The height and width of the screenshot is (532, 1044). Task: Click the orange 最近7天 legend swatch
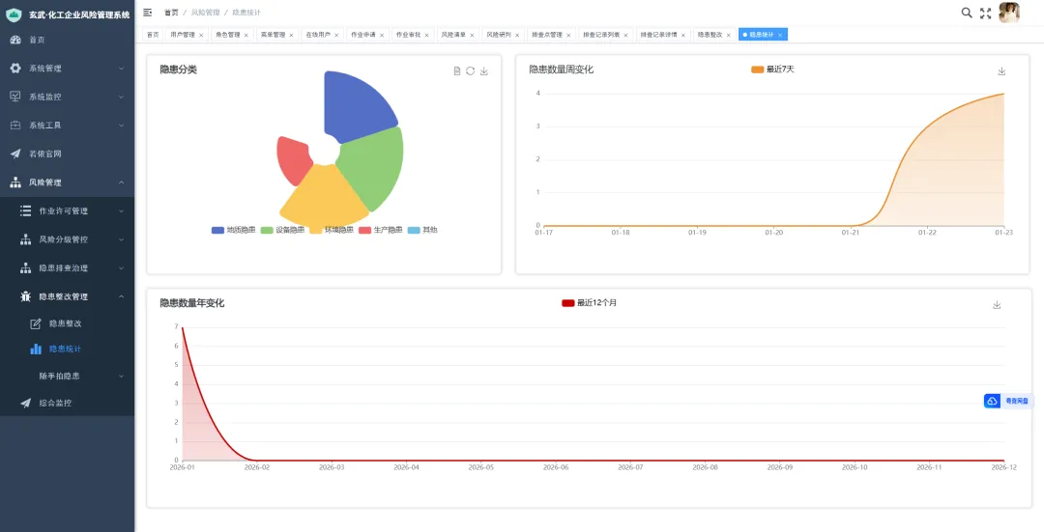pos(757,70)
